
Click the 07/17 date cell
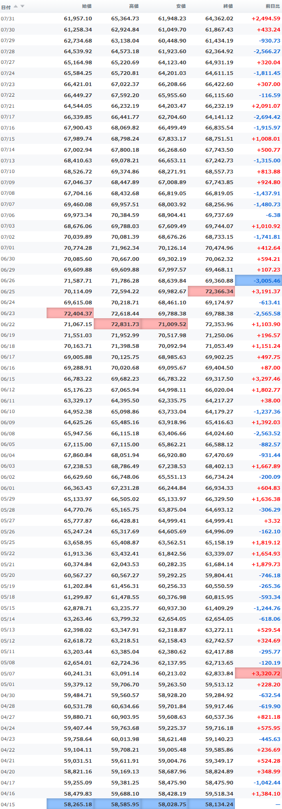point(8,117)
